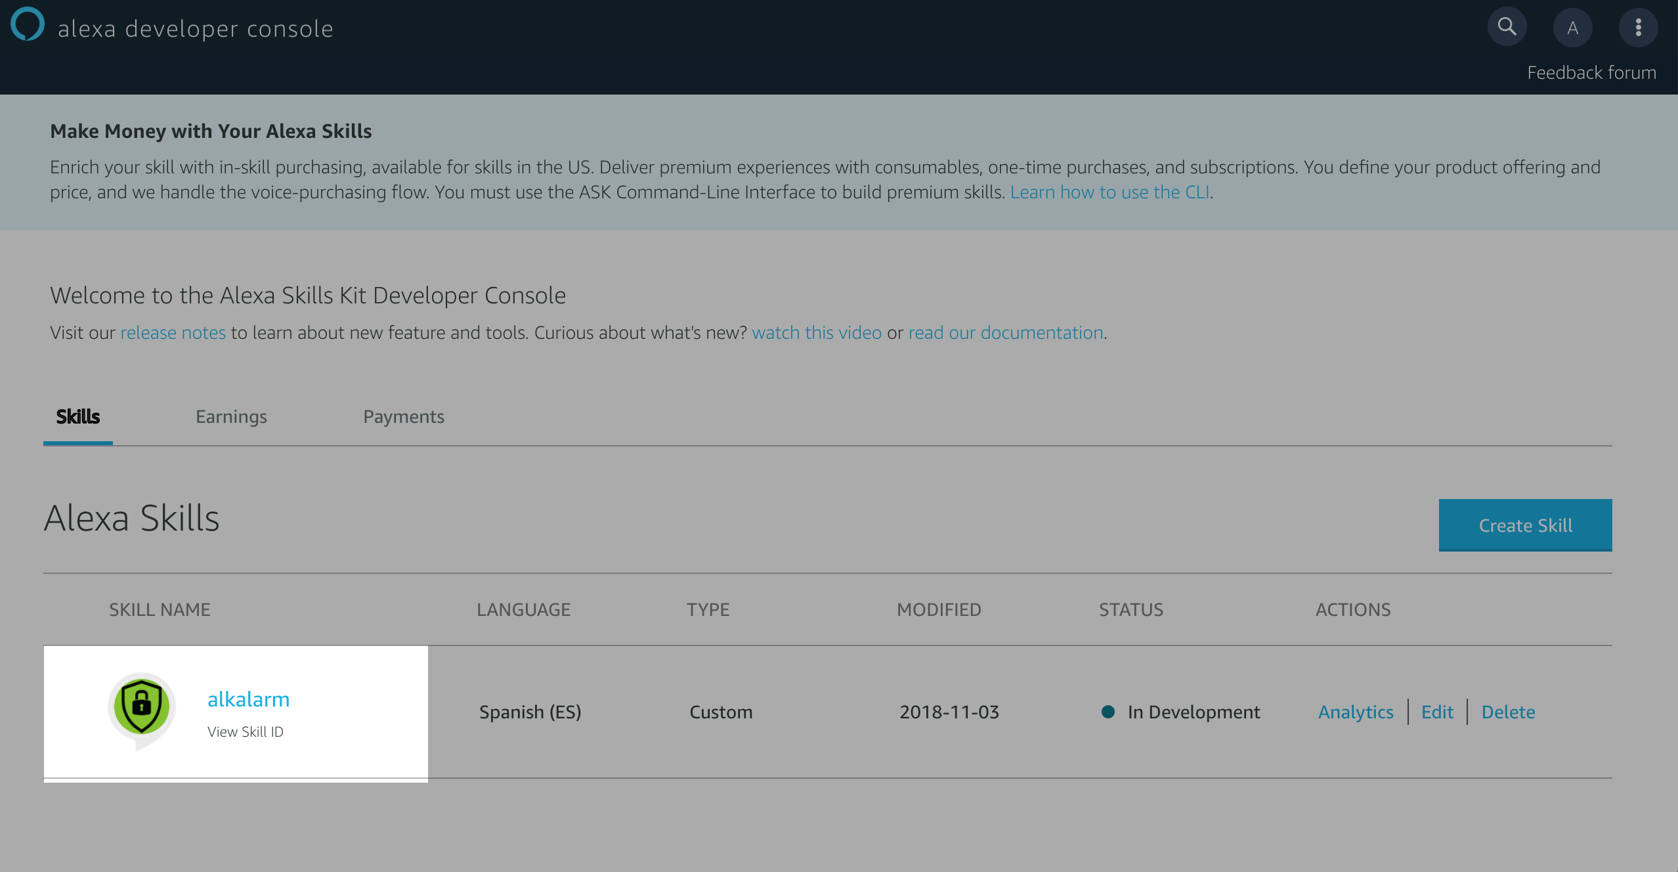
Task: Click the Edit action link for alkalarm
Action: 1438,711
